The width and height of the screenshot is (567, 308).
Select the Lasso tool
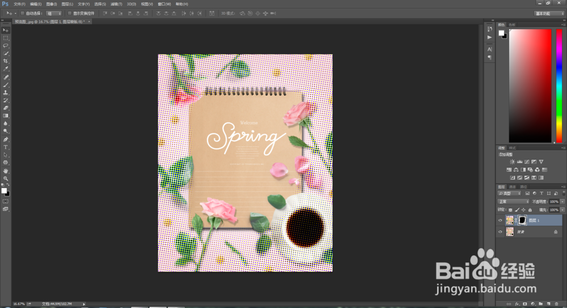pyautogui.click(x=6, y=45)
